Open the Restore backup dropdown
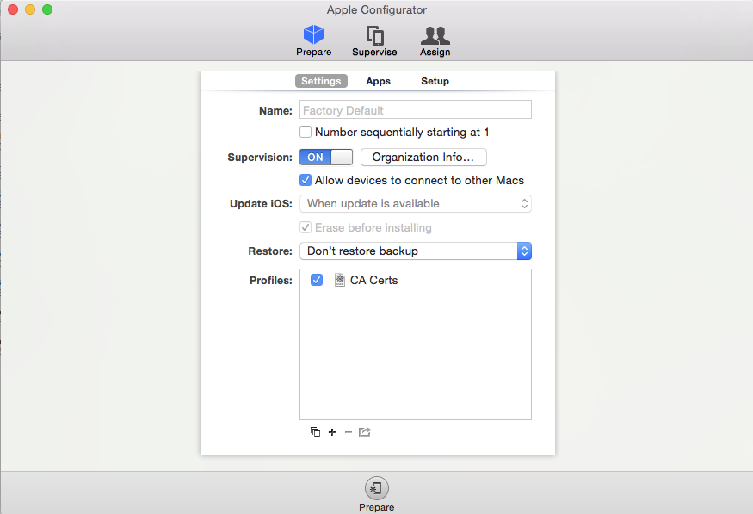This screenshot has width=753, height=514. click(416, 251)
